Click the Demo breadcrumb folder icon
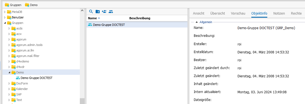Viewport: 305px width, 104px height. 27,5
